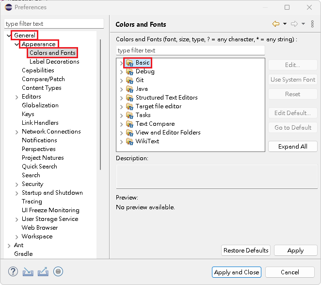
Task: Select Label Decorations in the tree
Action: click(54, 62)
